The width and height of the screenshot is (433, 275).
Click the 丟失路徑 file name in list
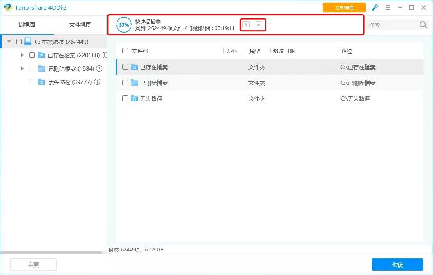151,99
